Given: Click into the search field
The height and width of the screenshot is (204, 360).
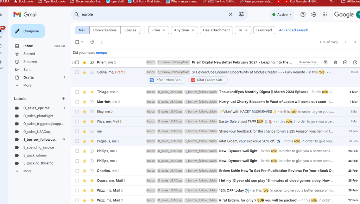Looking at the screenshot, I should click(x=154, y=14).
